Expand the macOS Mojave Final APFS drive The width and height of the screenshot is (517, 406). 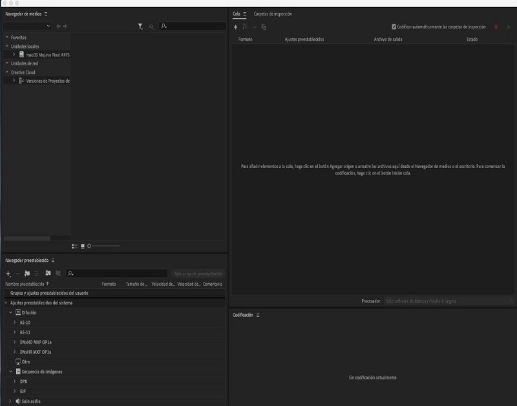(x=14, y=54)
